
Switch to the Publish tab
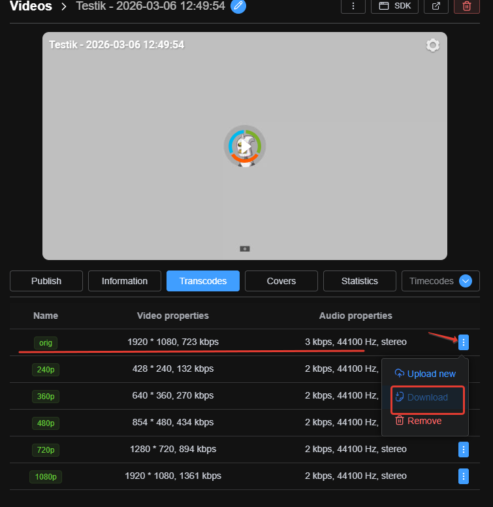click(x=46, y=281)
